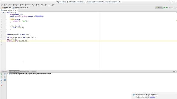
Task: Click the "rex.laufen();" statement
Action: (x=12, y=39)
